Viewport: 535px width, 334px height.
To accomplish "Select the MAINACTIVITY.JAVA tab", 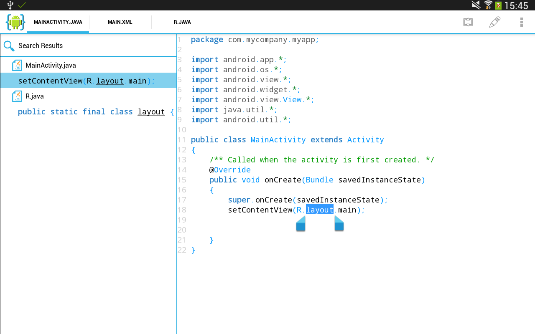I will coord(58,22).
